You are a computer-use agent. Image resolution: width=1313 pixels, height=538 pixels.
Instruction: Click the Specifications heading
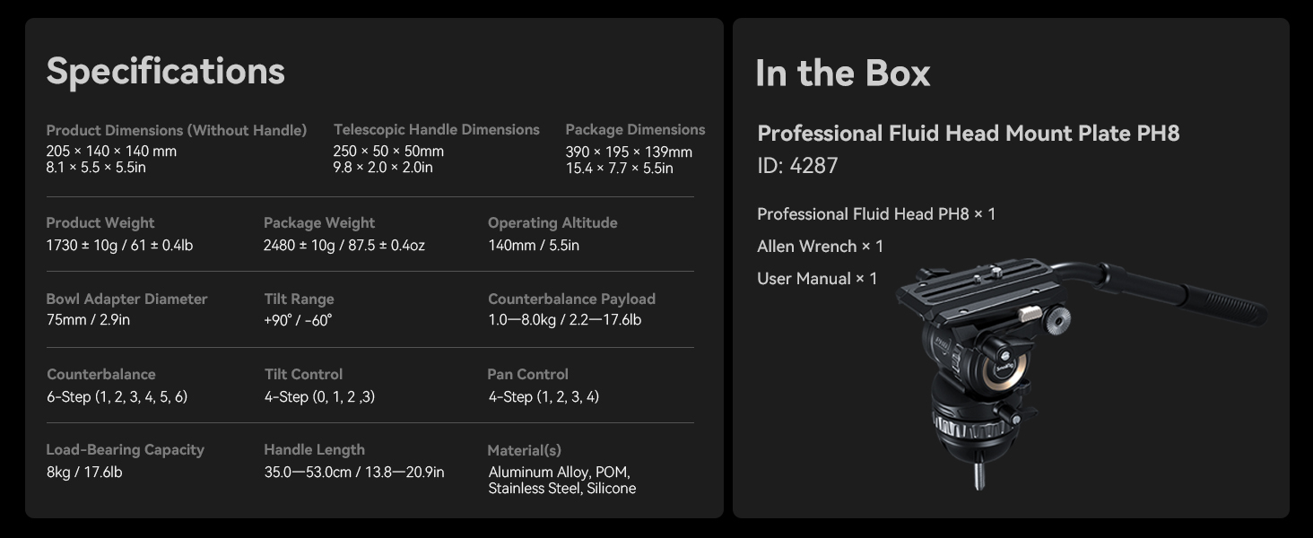pyautogui.click(x=166, y=71)
